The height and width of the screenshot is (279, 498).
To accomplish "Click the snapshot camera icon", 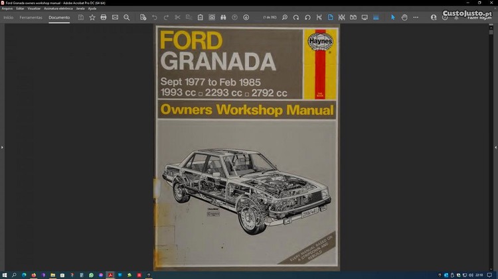I will click(x=212, y=17).
